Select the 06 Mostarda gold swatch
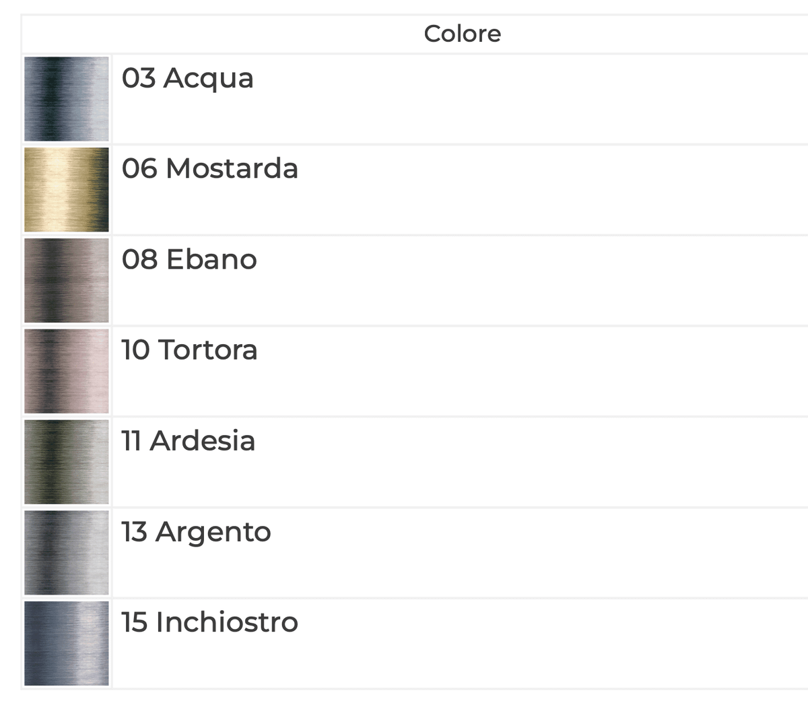 tap(67, 190)
